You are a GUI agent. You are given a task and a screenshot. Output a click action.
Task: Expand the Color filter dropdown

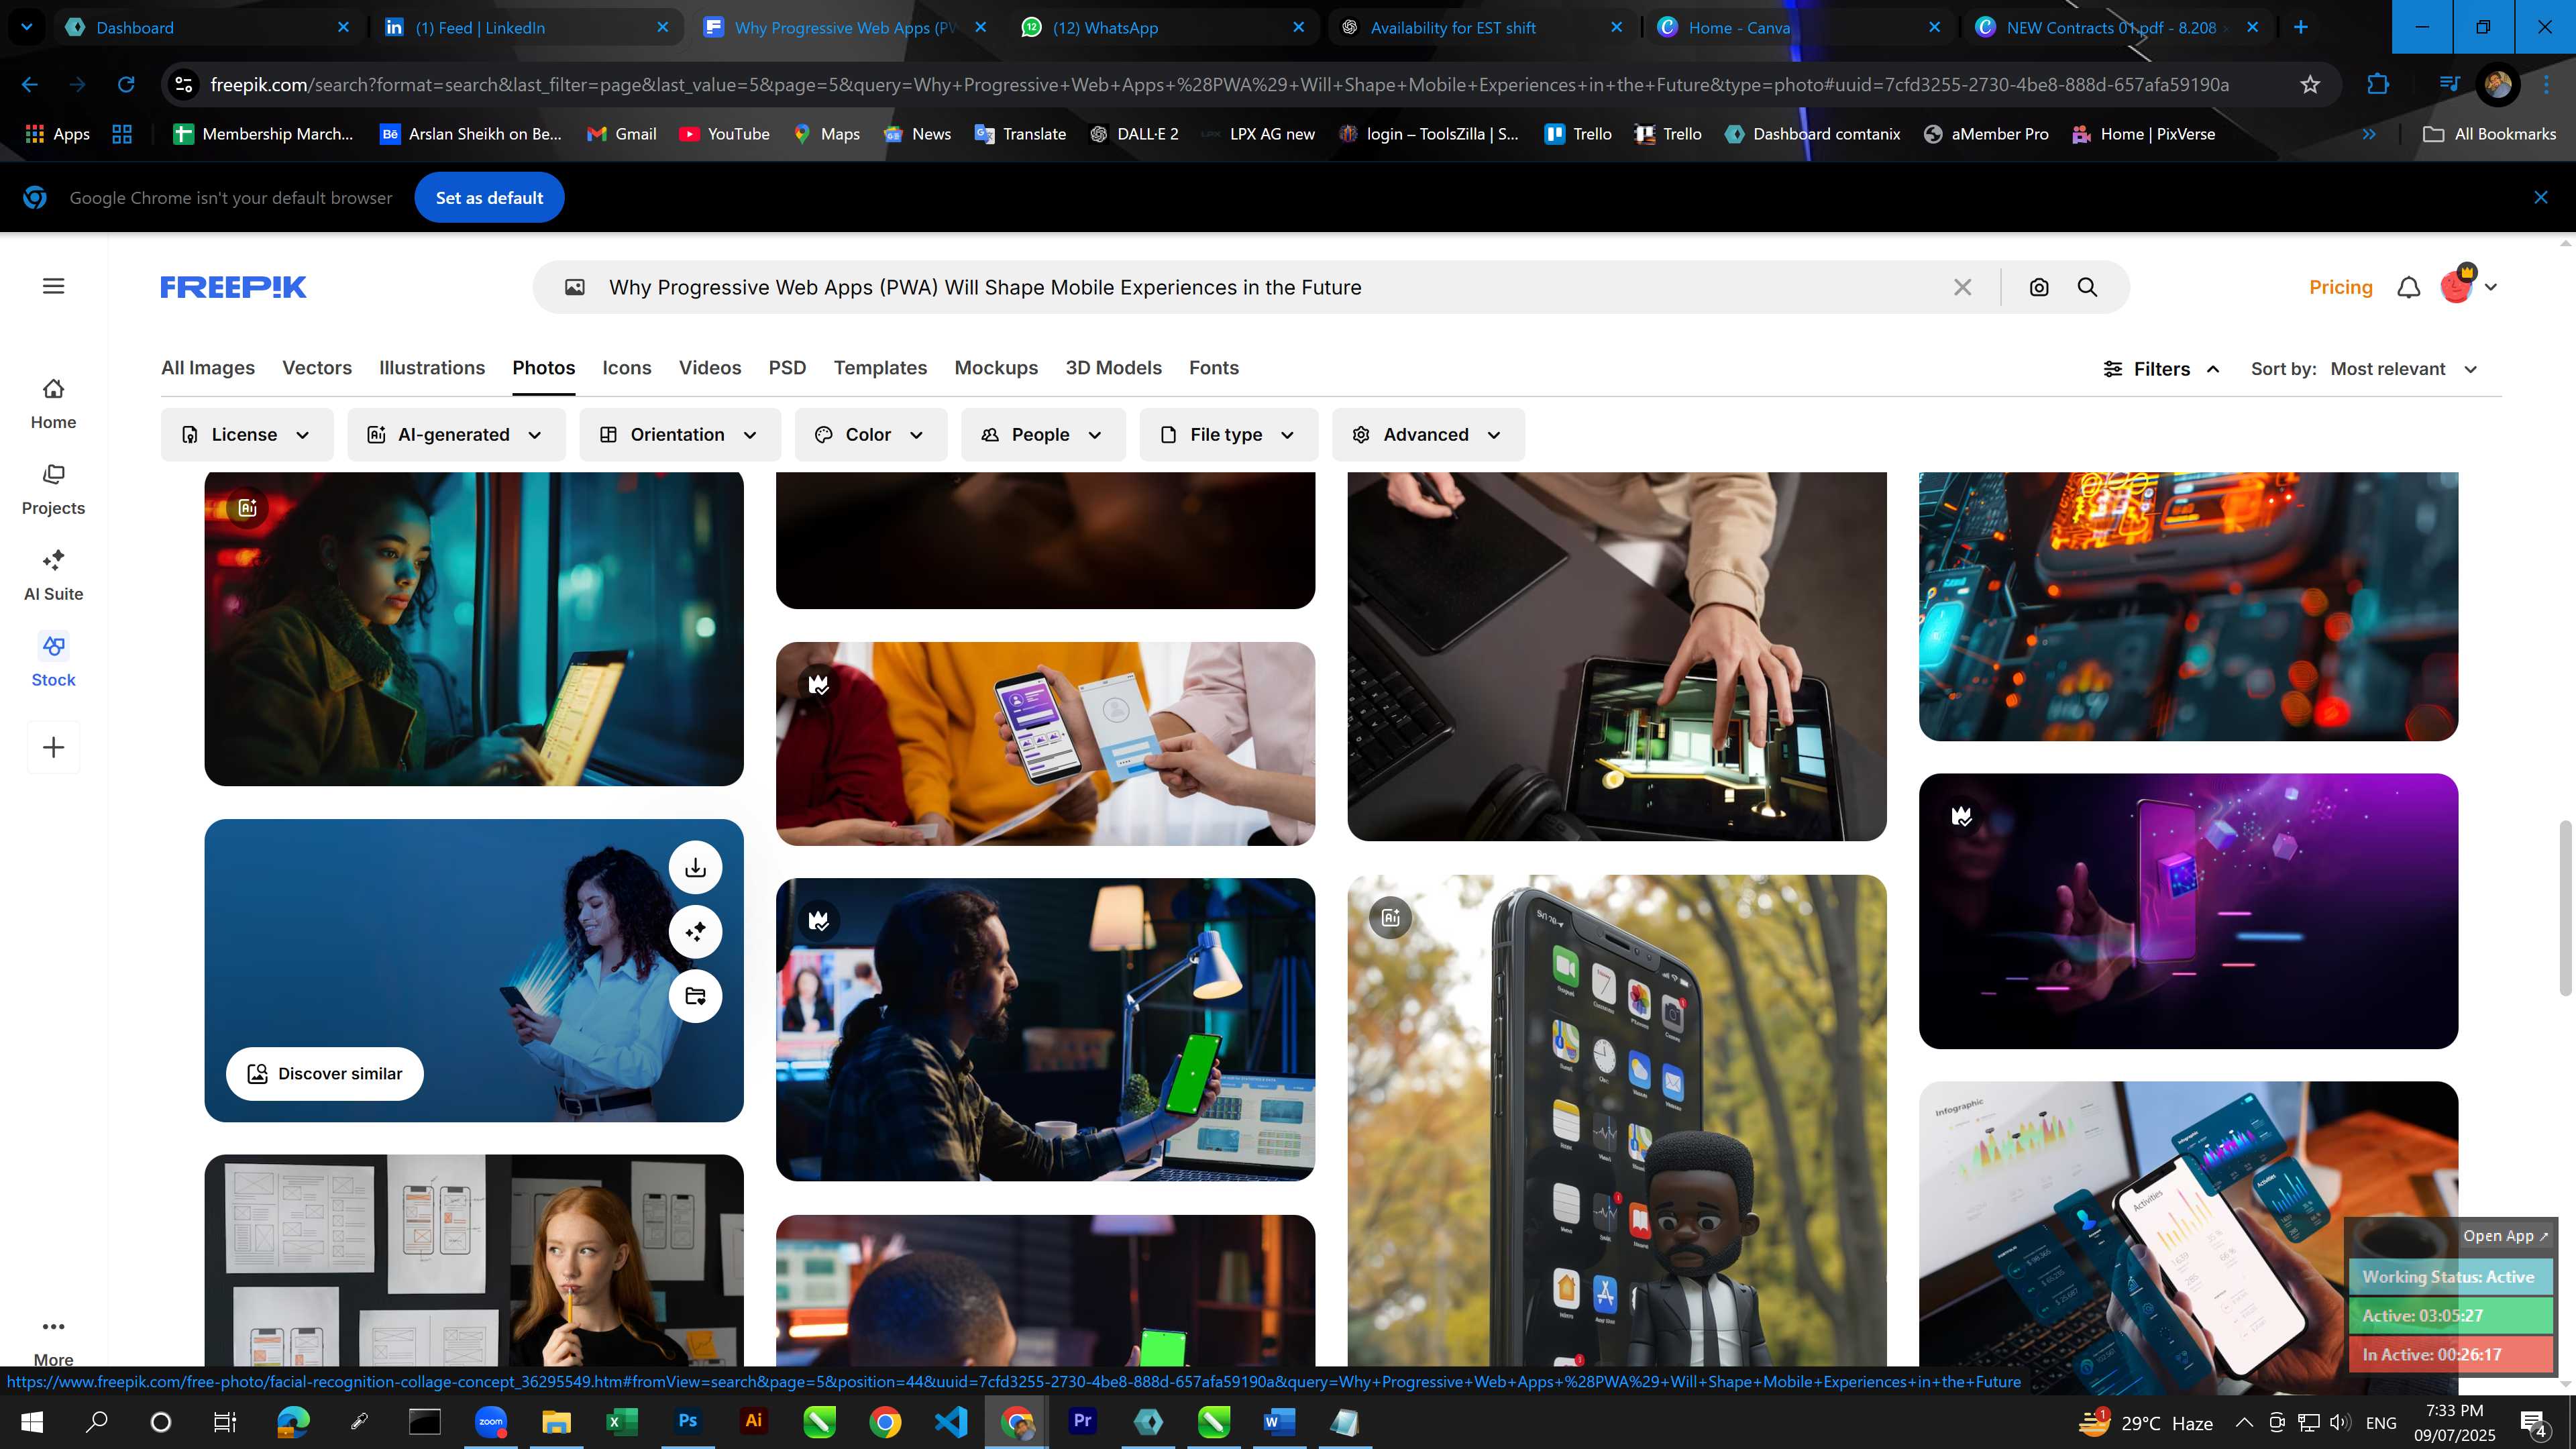[x=871, y=434]
